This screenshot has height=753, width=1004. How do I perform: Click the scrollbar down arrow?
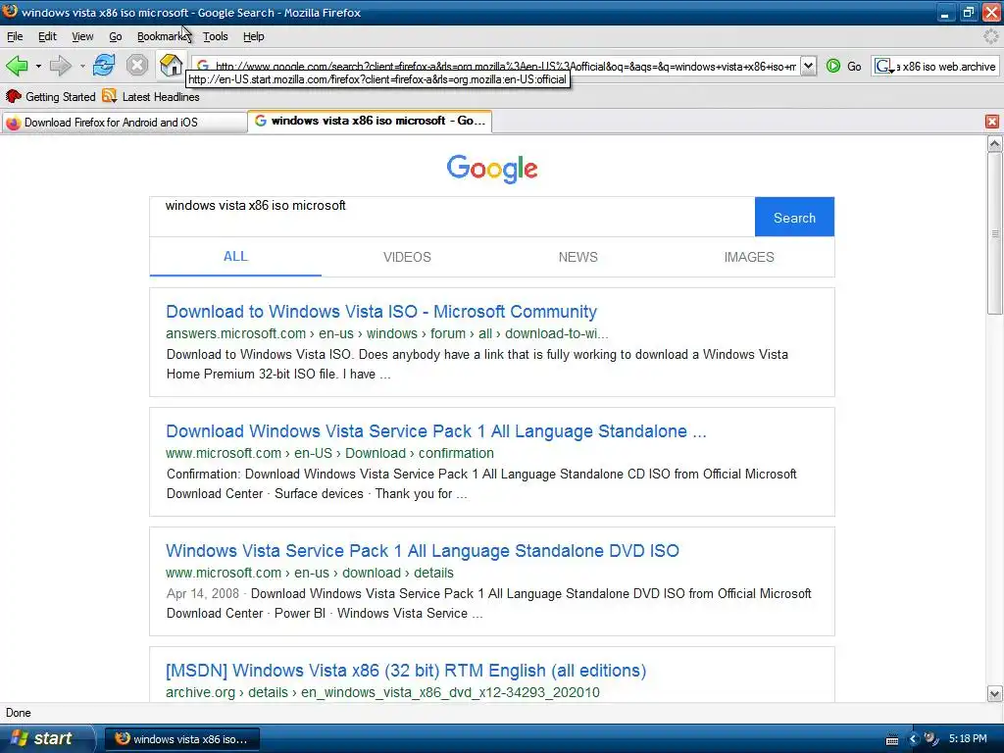pyautogui.click(x=994, y=693)
